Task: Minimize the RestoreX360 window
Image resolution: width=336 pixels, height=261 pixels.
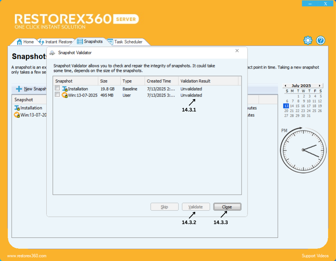Action: point(310,4)
